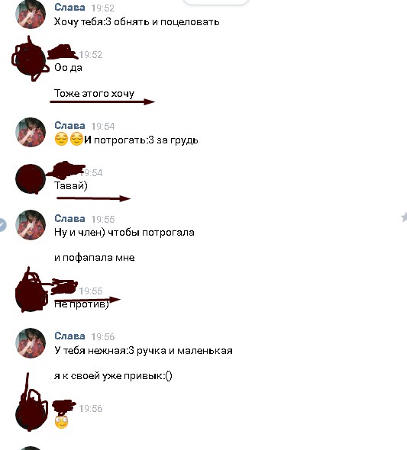Select the "Тоже этого хочу" message text

[94, 94]
